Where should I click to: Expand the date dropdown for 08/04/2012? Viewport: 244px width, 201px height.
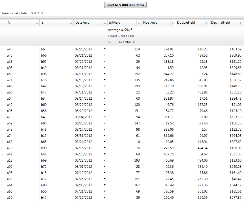click(x=104, y=117)
